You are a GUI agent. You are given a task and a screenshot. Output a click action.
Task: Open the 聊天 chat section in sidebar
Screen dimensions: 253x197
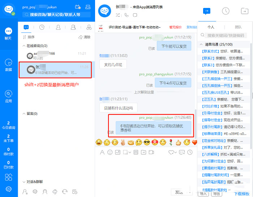[8, 34]
